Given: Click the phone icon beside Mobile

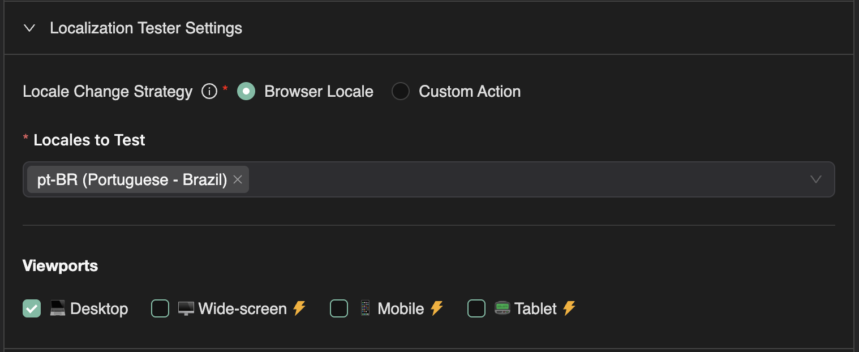Looking at the screenshot, I should tap(365, 308).
